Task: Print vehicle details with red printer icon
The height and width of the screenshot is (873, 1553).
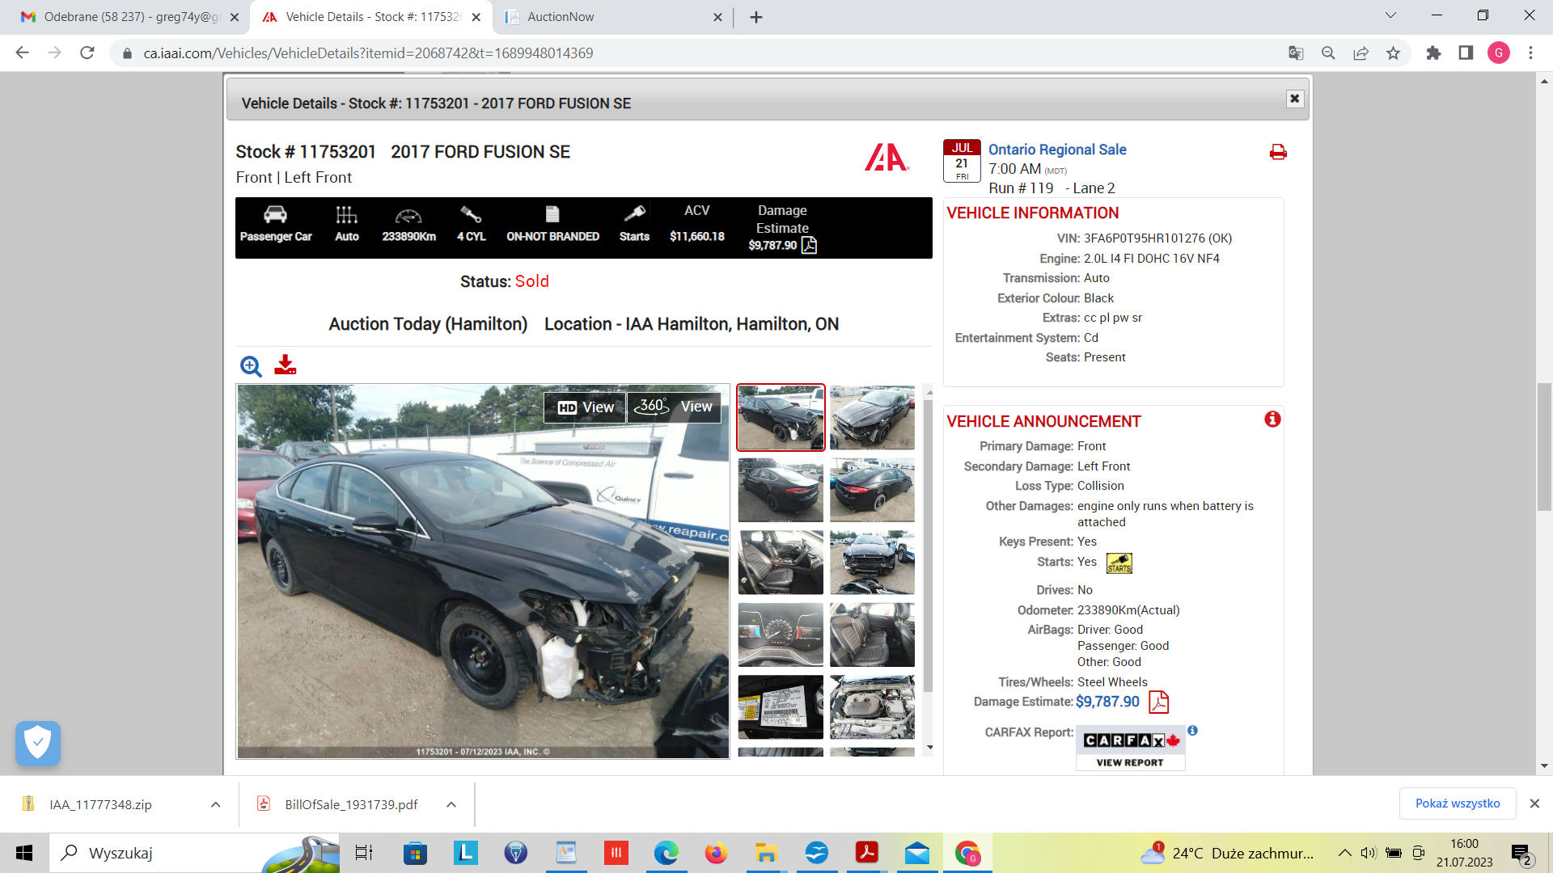Action: [1278, 152]
